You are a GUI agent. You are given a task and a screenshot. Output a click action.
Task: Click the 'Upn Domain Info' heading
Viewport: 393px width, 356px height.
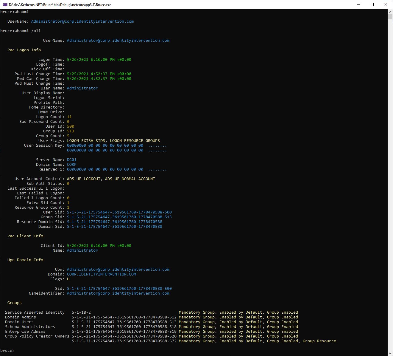25,260
